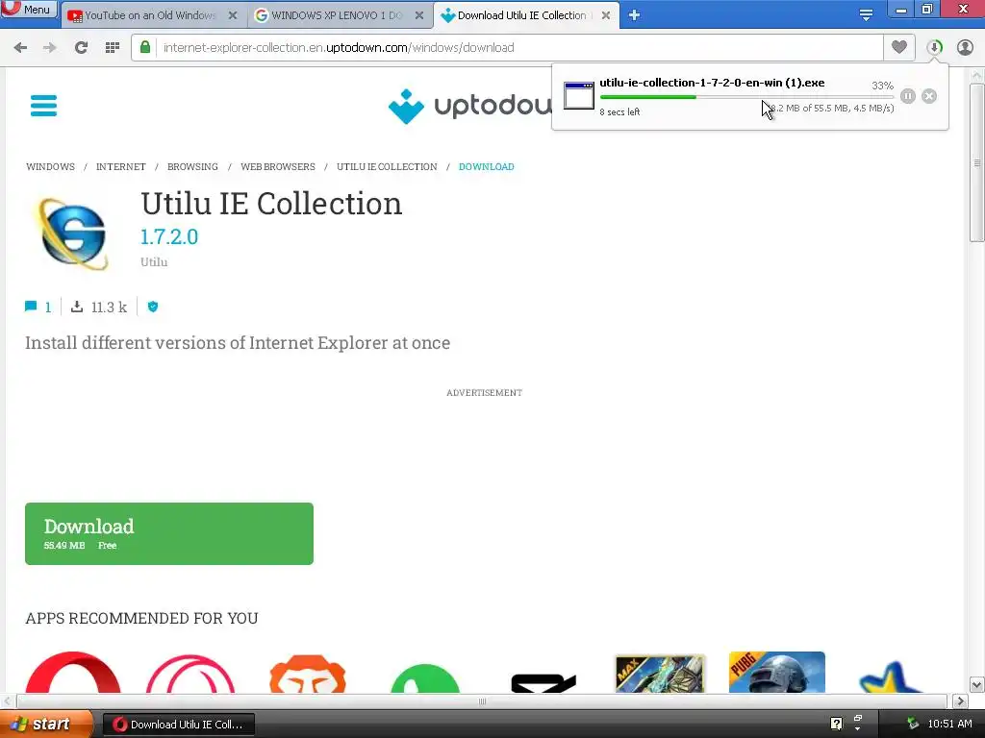985x738 pixels.
Task: Reload the current page
Action: click(x=81, y=48)
